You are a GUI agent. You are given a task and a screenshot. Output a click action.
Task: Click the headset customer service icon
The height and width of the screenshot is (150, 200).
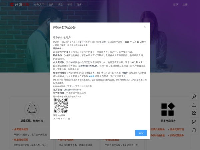[x=194, y=130]
